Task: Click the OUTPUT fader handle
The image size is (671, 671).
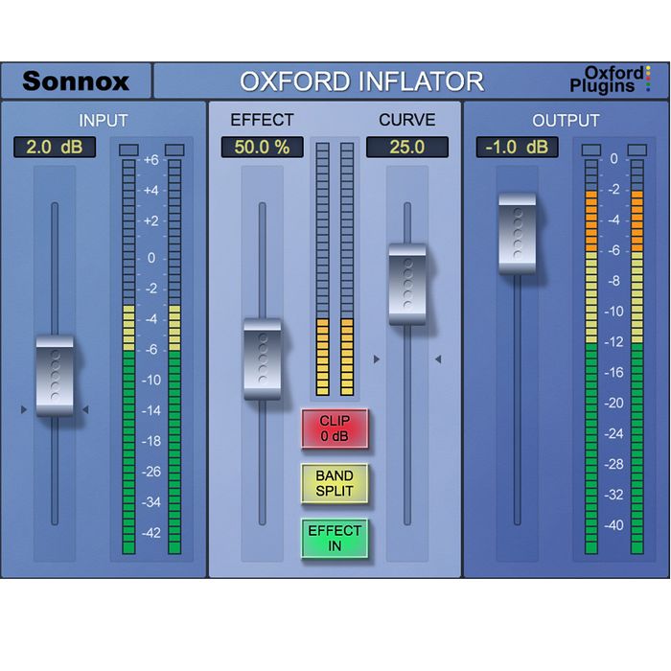Action: tap(517, 233)
